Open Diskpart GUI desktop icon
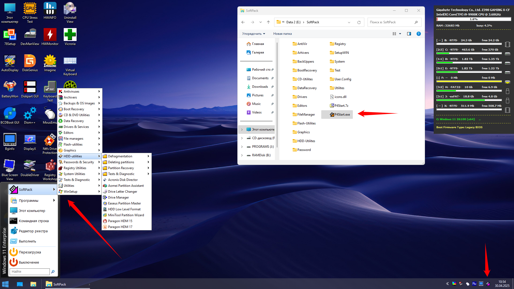The height and width of the screenshot is (289, 514). [x=30, y=89]
